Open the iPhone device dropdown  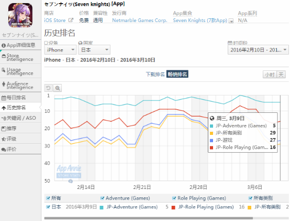click(x=60, y=50)
